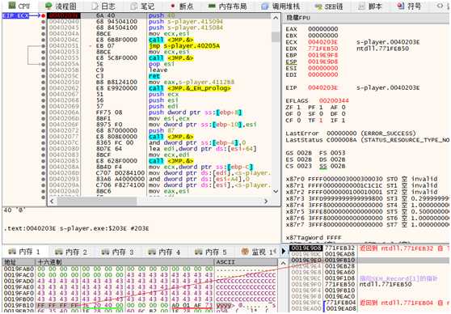Click the ZF flag value

click(x=299, y=107)
